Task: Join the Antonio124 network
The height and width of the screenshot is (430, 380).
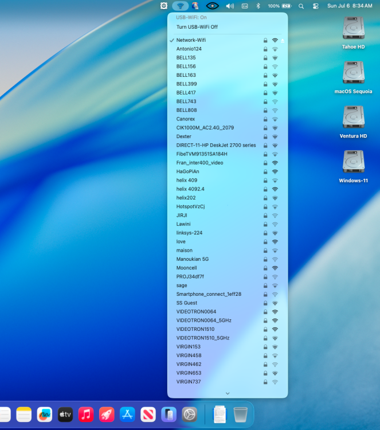Action: (228, 49)
